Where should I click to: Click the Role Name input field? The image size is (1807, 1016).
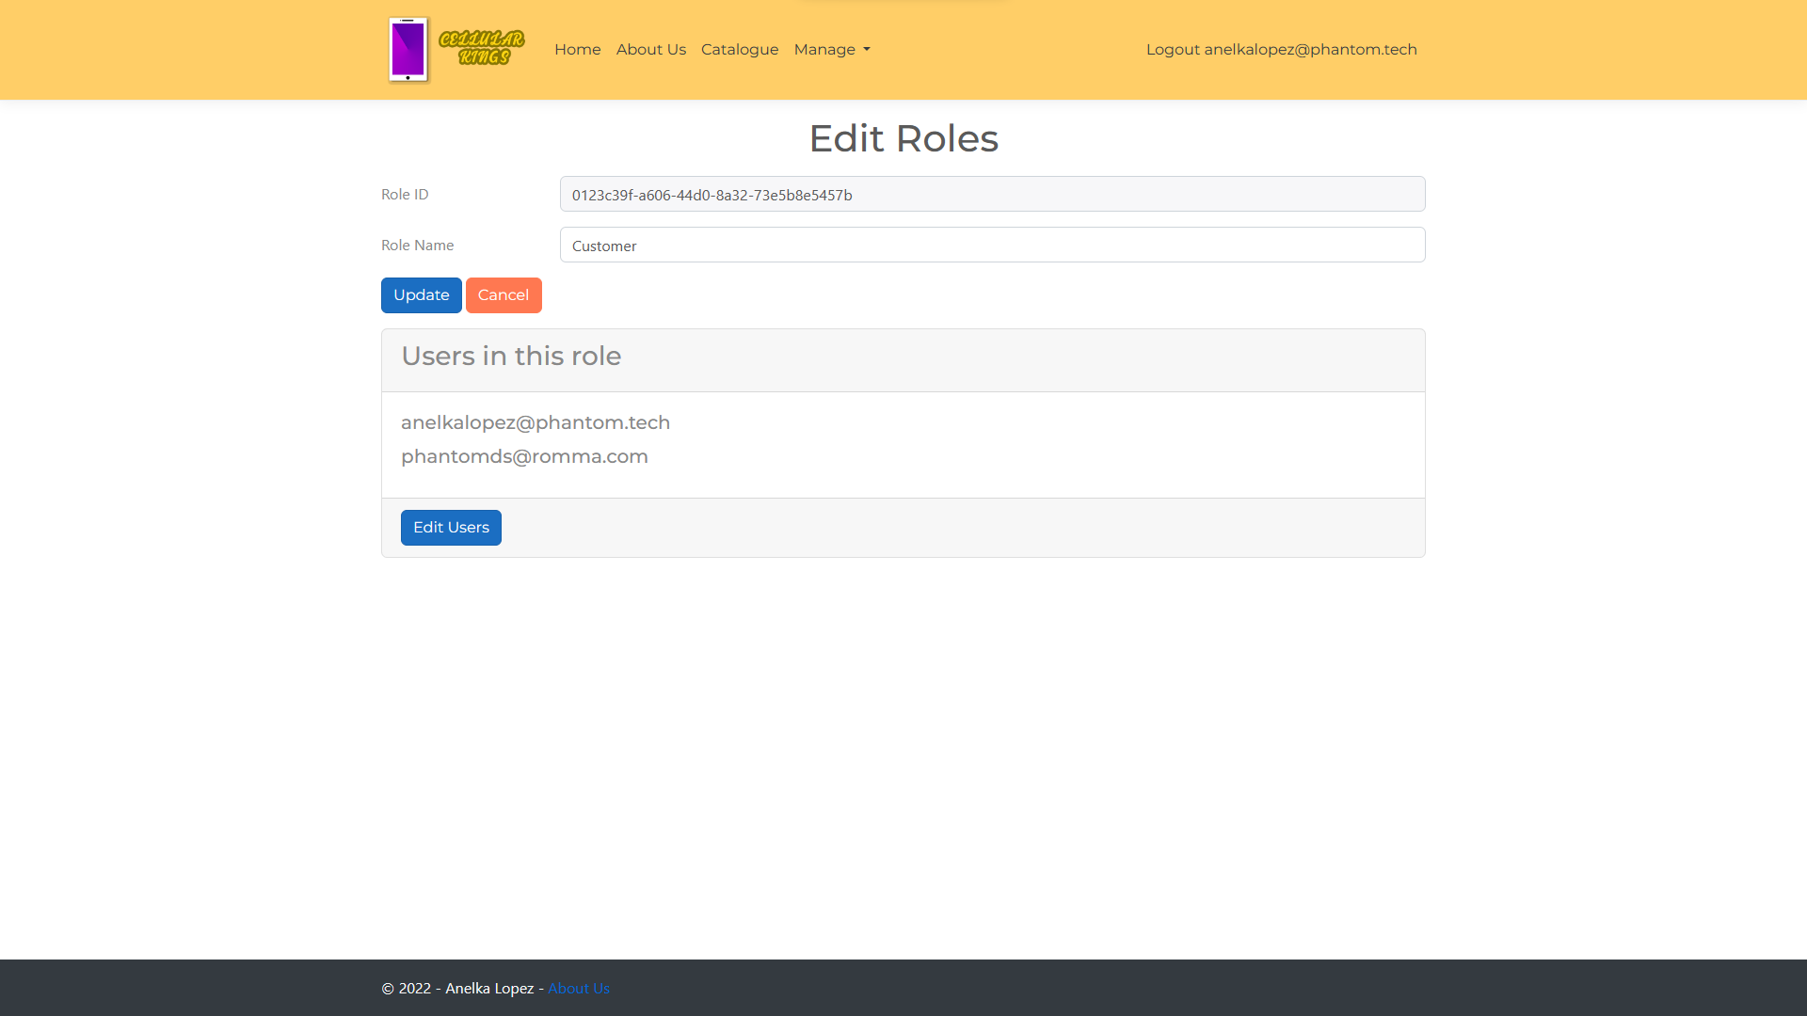point(992,245)
